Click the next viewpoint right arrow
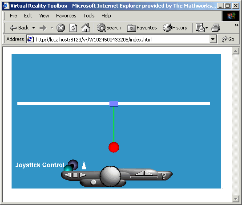 coord(83,175)
